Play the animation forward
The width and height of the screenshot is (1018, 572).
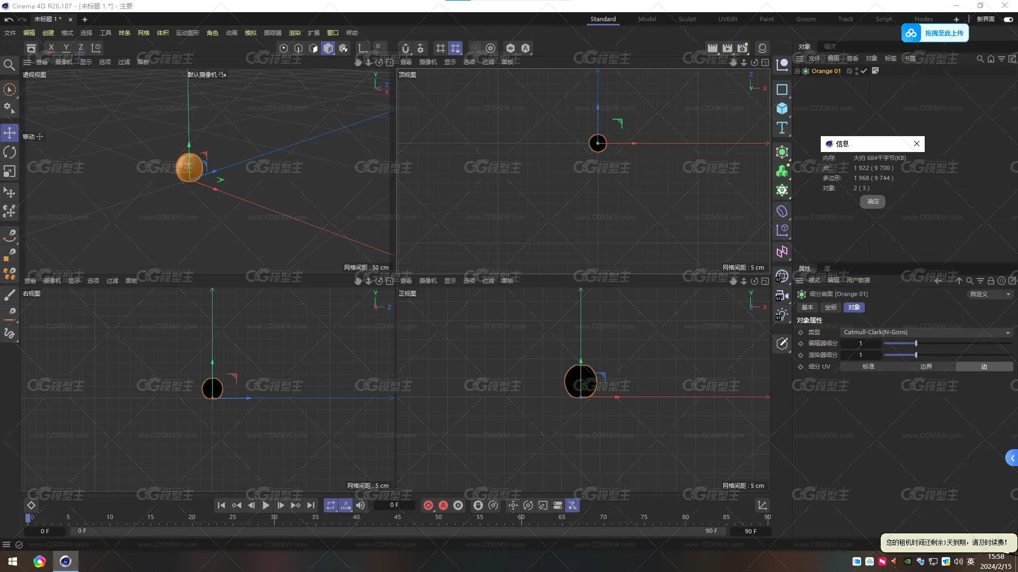266,505
